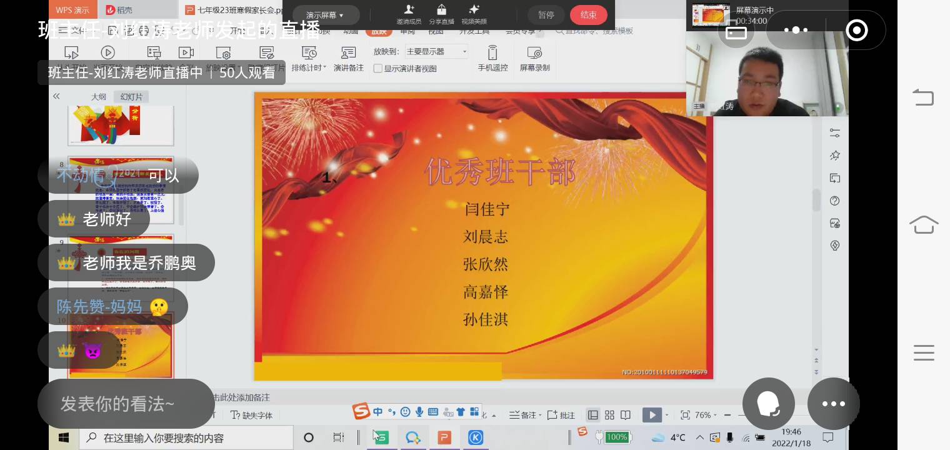Click 屏幕录制 screen recording icon
The width and height of the screenshot is (950, 450).
pyautogui.click(x=534, y=59)
